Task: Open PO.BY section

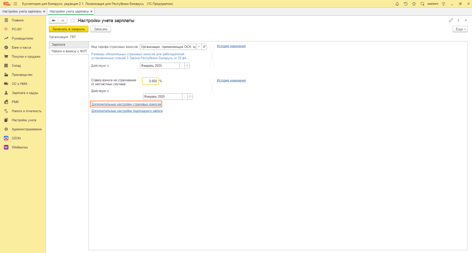Action: tap(23, 29)
